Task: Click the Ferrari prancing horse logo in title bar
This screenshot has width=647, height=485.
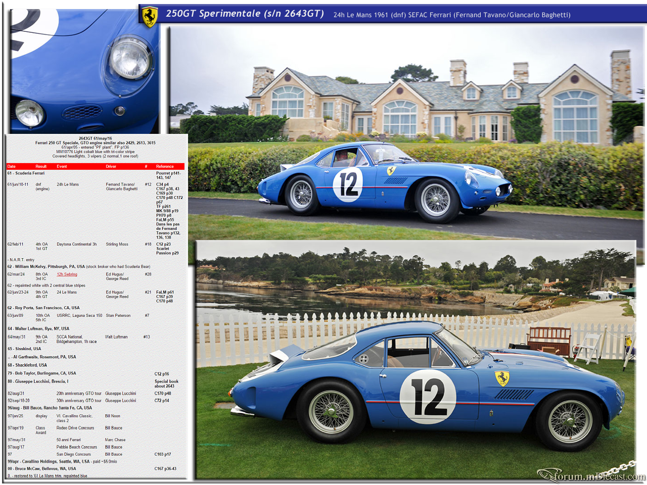Action: tap(149, 17)
